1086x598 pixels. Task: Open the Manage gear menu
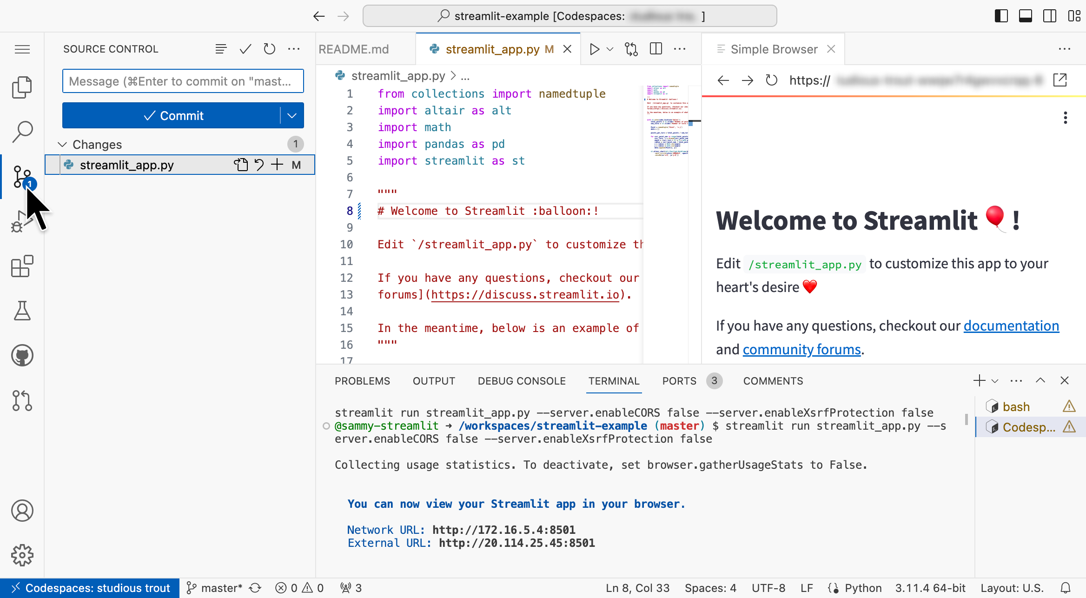22,555
